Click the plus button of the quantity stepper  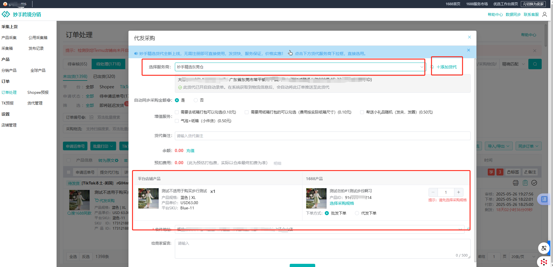coord(458,192)
